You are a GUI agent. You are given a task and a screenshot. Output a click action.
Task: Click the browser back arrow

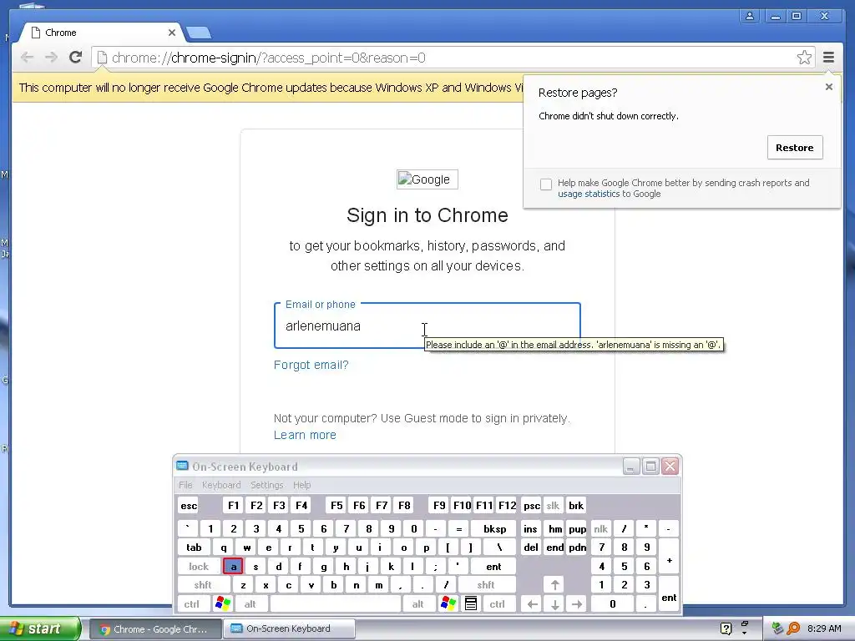[27, 58]
